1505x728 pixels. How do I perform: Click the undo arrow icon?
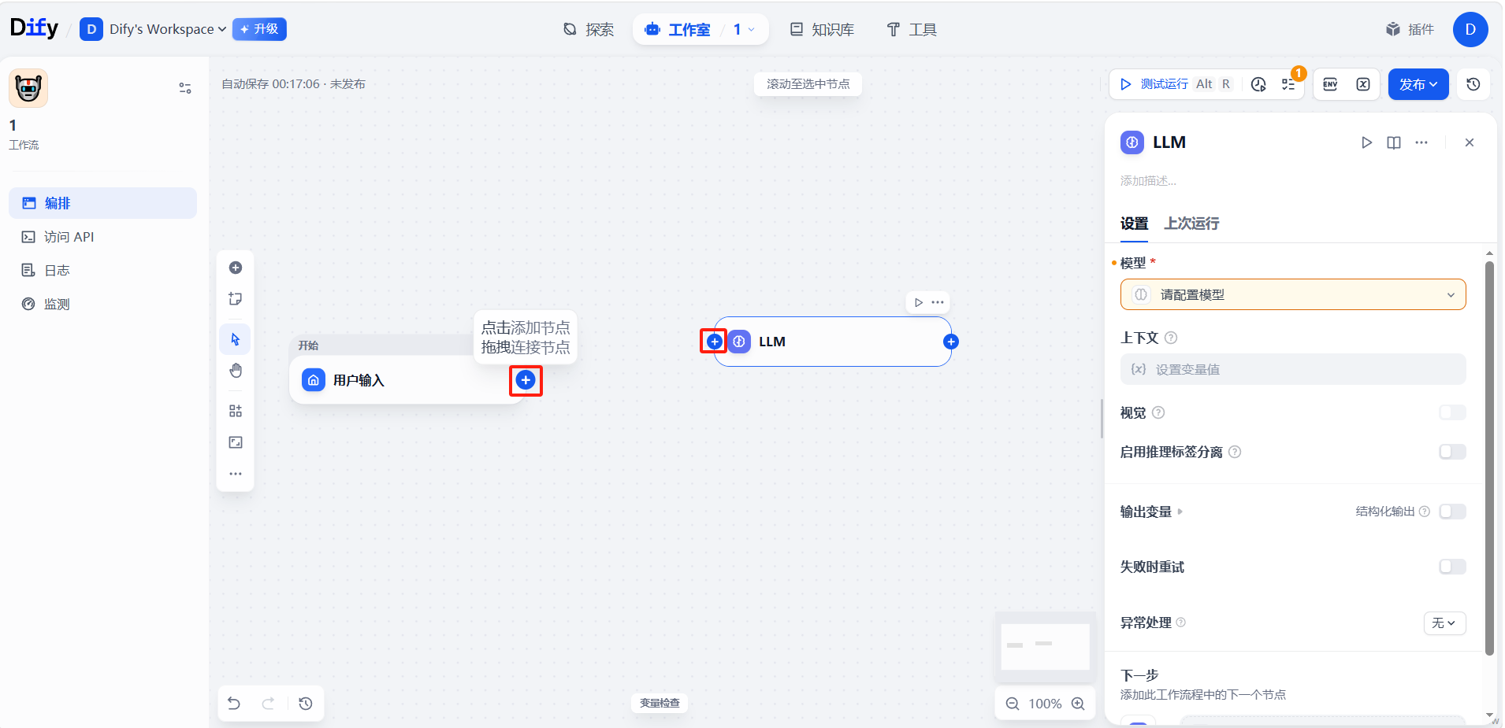pos(234,704)
